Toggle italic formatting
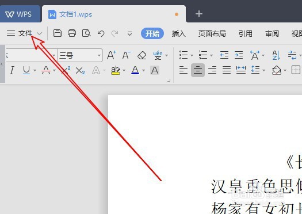This screenshot has width=302, height=214. (12, 70)
